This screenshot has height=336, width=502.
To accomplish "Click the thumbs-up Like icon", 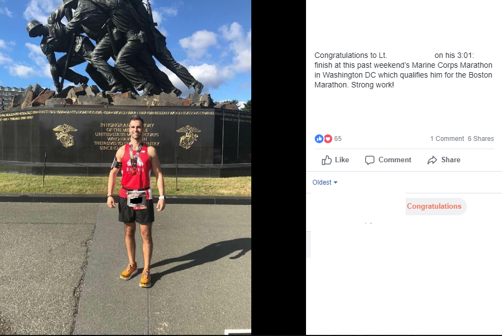I will (327, 160).
